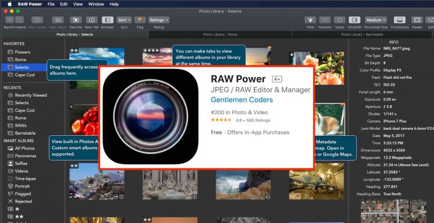434x223 pixels.
Task: Click the Gentlemen Coders developer link
Action: [242, 100]
